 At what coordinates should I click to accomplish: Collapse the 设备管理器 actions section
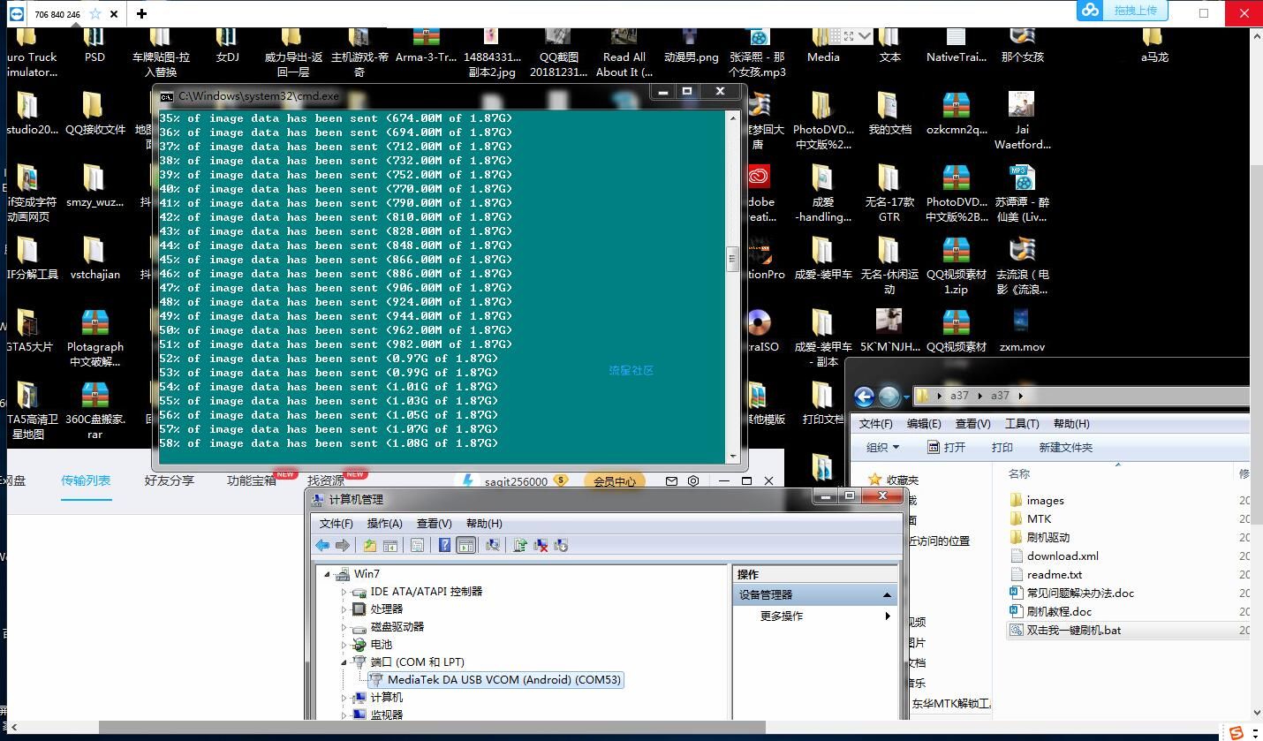(x=887, y=595)
